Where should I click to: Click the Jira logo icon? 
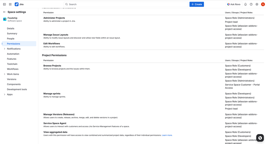[x=17, y=5]
